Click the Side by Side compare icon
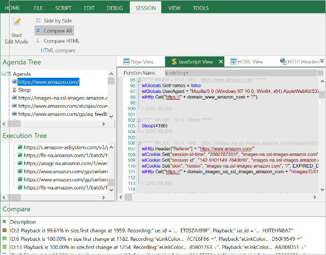 click(38, 21)
